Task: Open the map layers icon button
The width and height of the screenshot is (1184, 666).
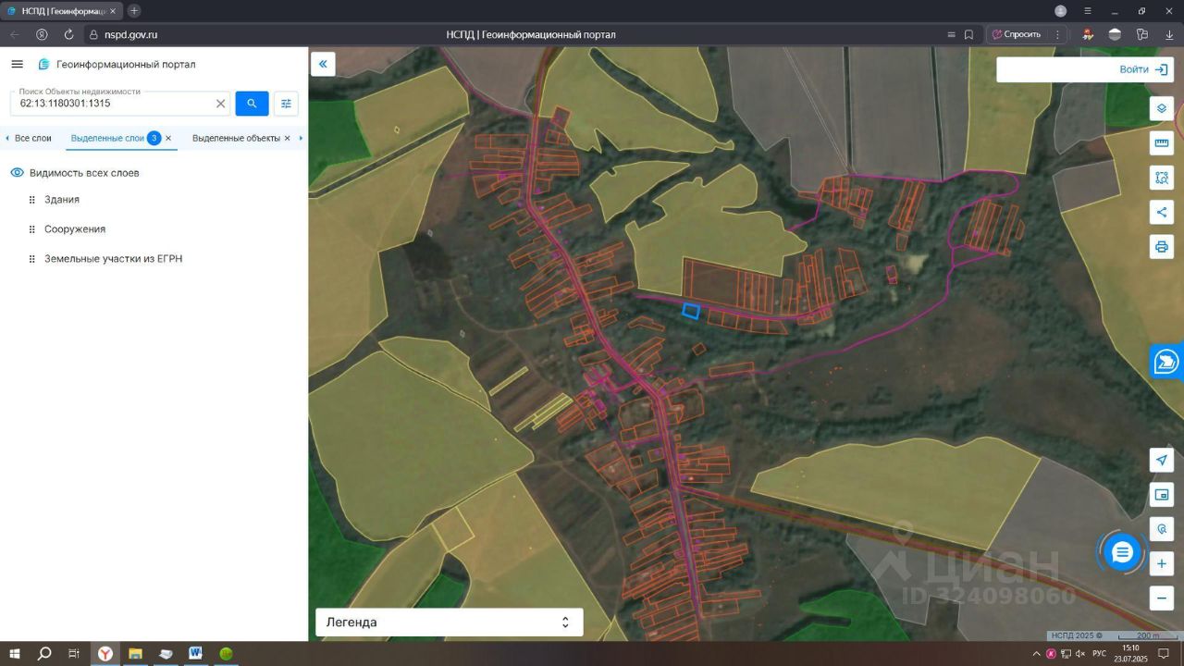Action: coord(1162,108)
